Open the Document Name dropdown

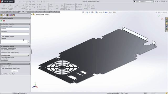pos(15,55)
